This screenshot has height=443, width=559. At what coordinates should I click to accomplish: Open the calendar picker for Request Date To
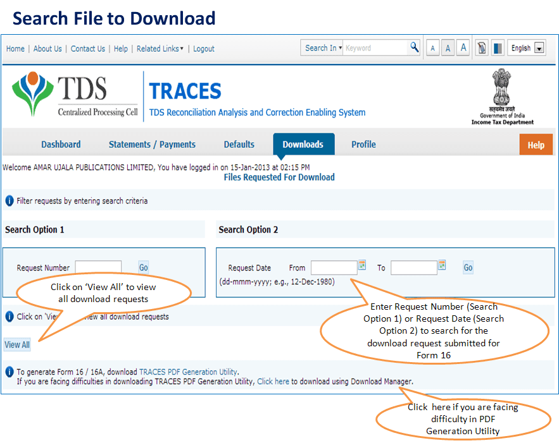click(443, 266)
